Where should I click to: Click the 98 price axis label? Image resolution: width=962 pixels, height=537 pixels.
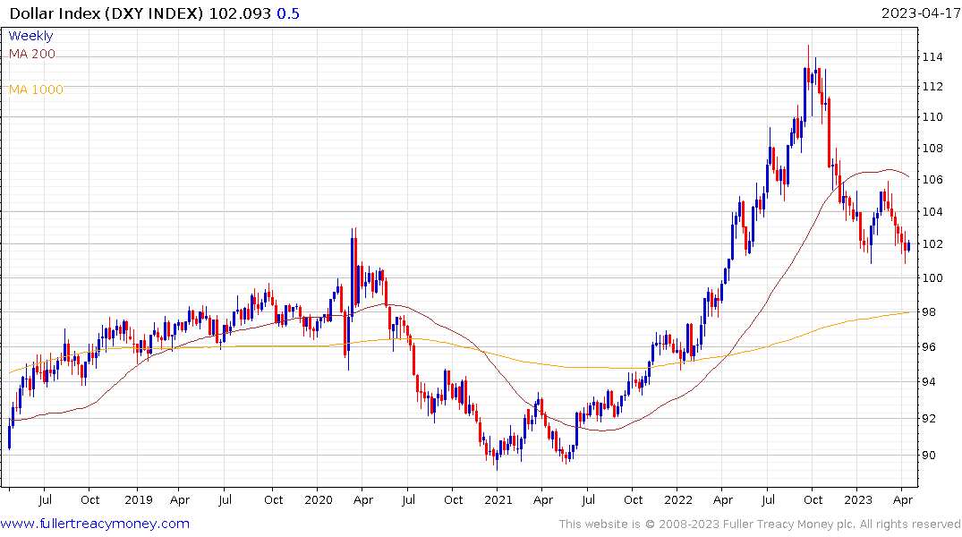929,311
